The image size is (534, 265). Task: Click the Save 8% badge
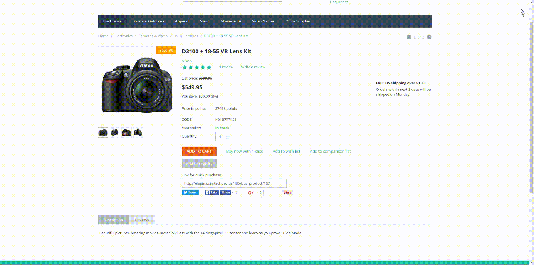(x=166, y=50)
